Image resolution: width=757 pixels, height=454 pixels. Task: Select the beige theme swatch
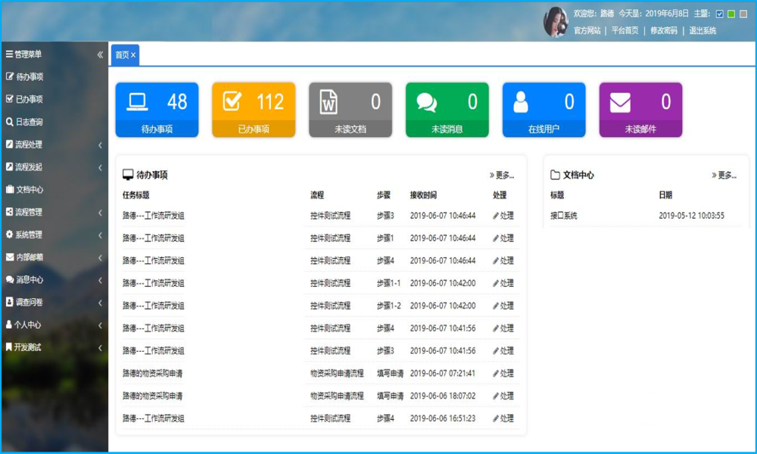point(743,14)
